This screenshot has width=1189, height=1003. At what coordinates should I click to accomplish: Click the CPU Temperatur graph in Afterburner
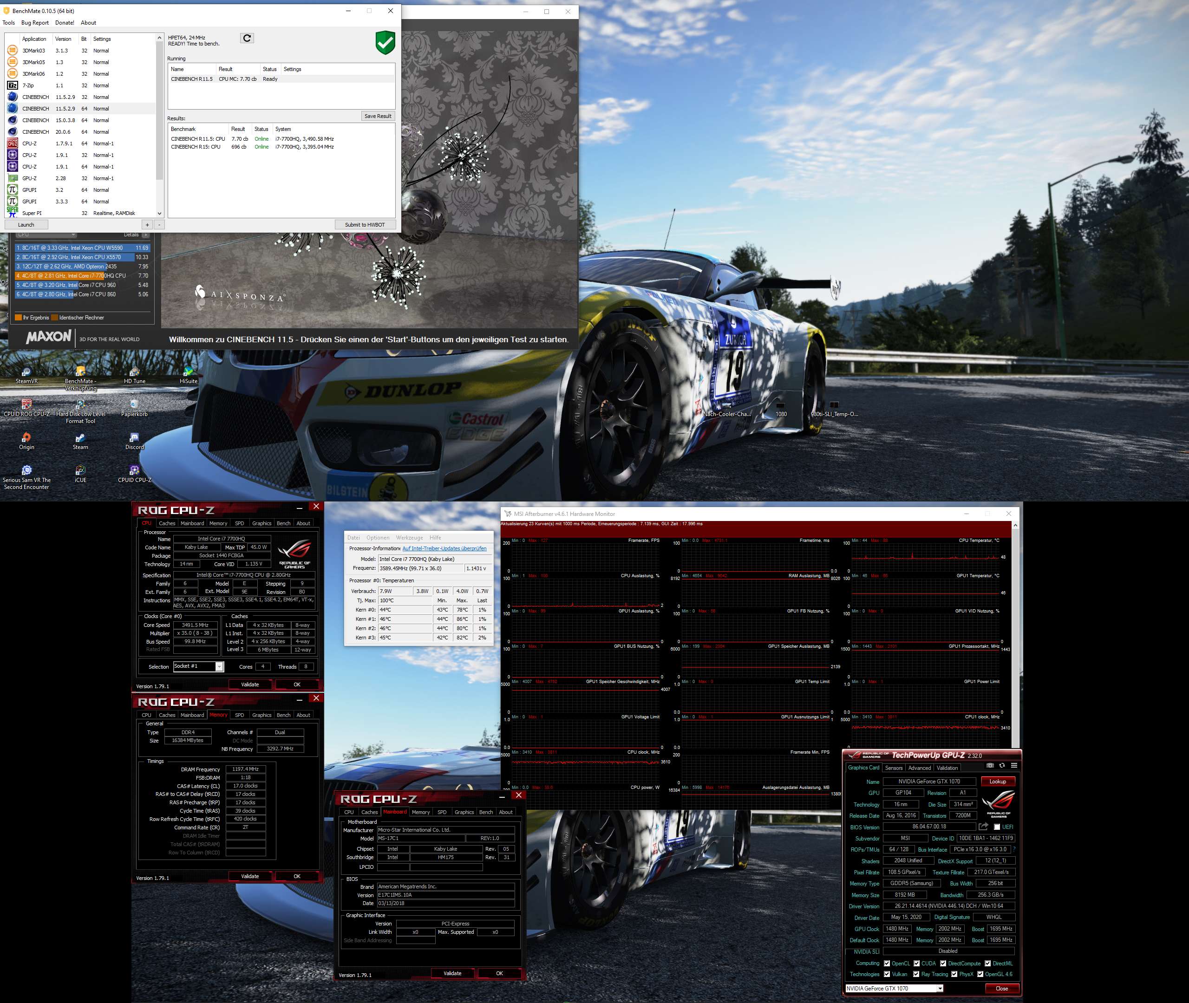925,556
